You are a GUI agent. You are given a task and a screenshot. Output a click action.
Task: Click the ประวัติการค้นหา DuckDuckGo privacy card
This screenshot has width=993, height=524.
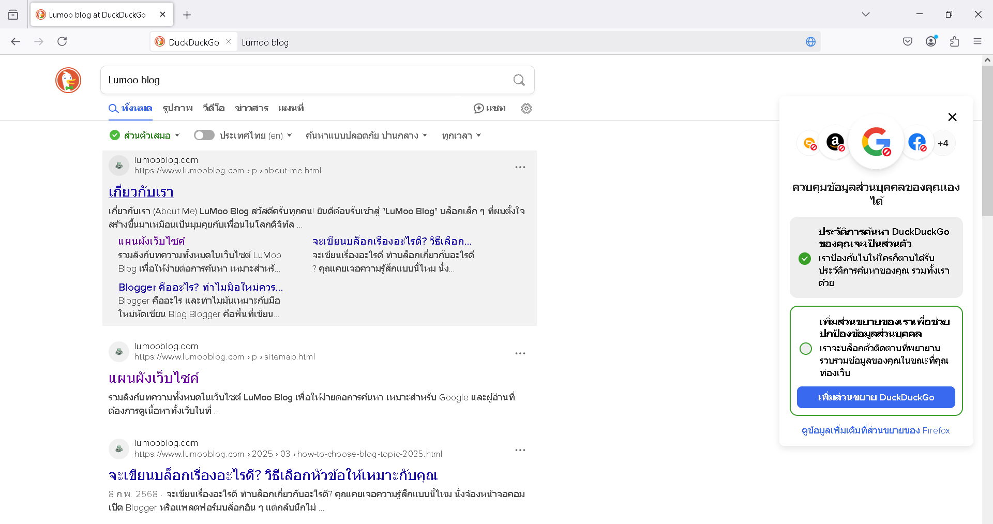[876, 257]
